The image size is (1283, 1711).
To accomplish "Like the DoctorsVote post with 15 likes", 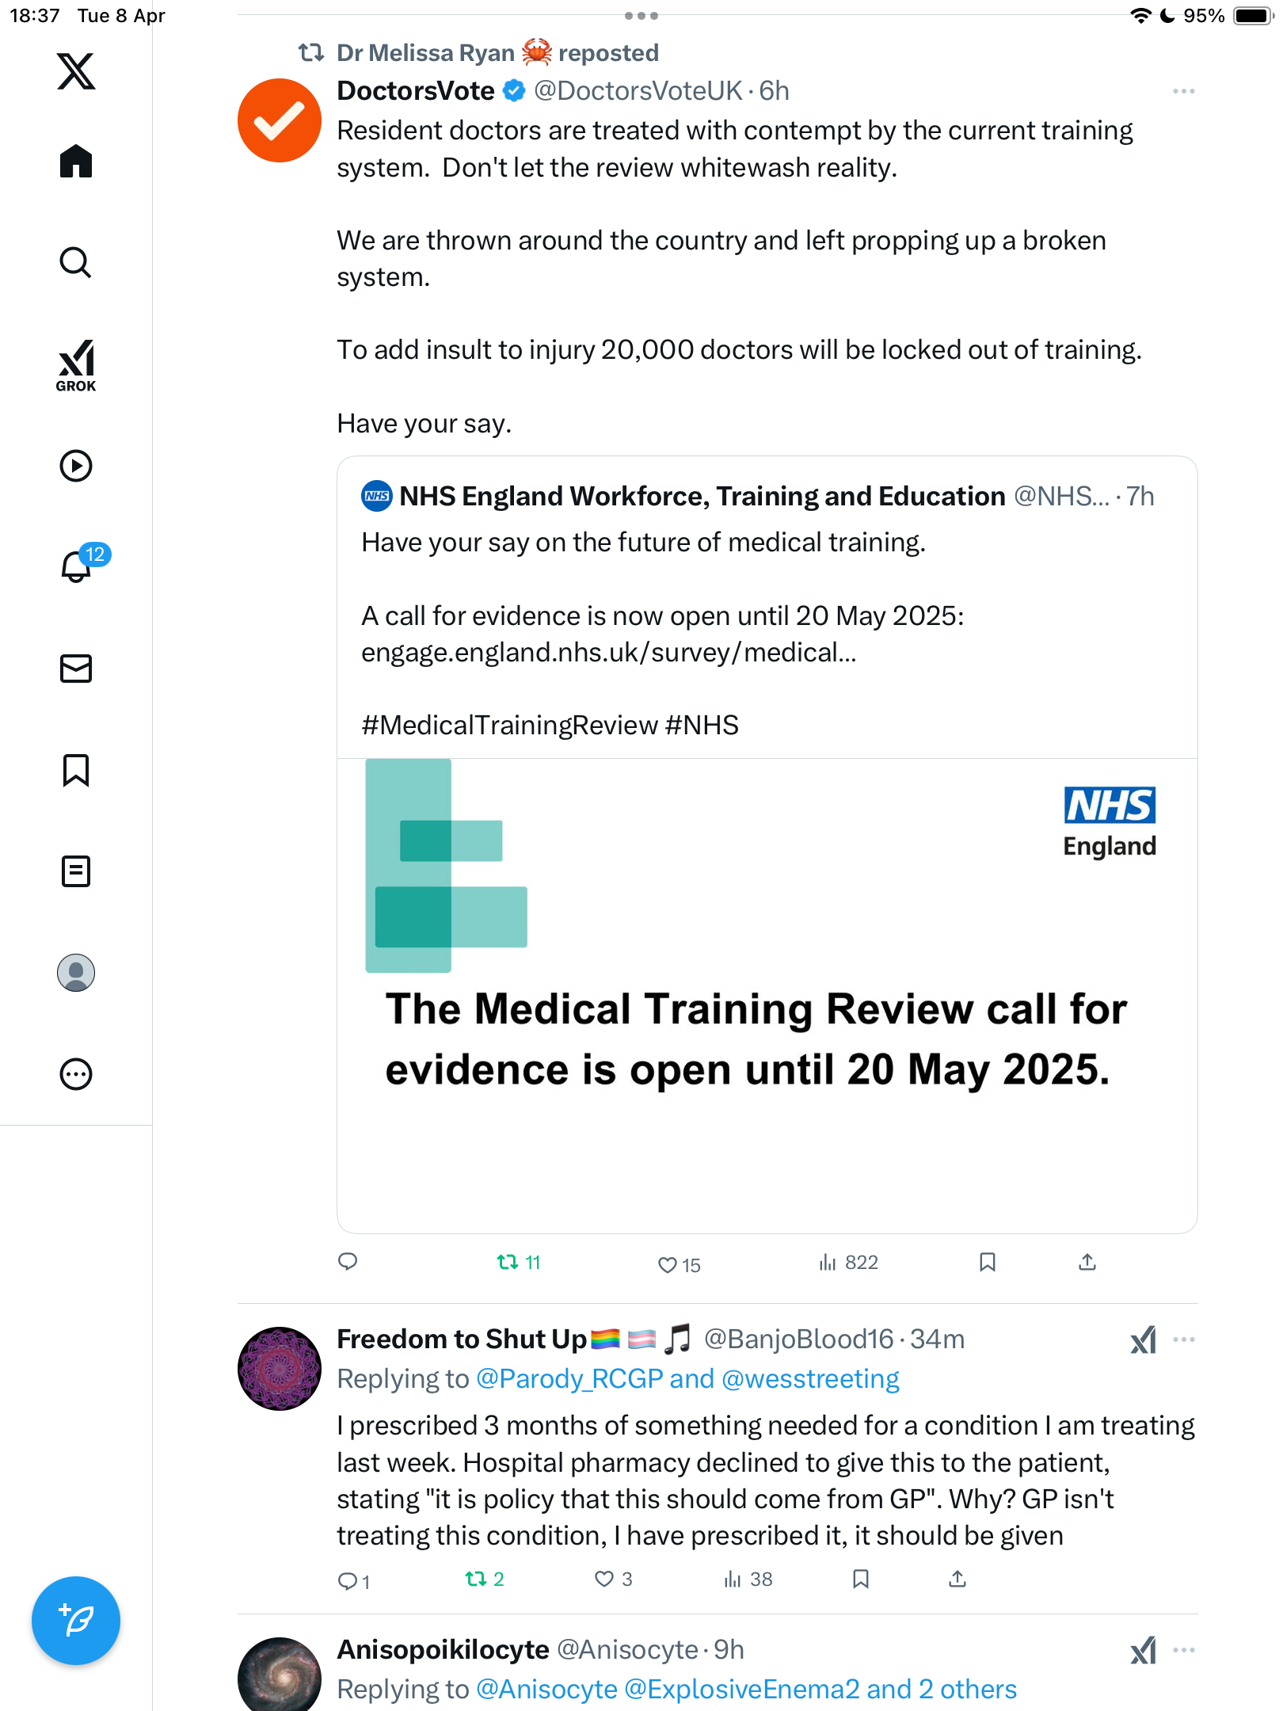I will [679, 1265].
